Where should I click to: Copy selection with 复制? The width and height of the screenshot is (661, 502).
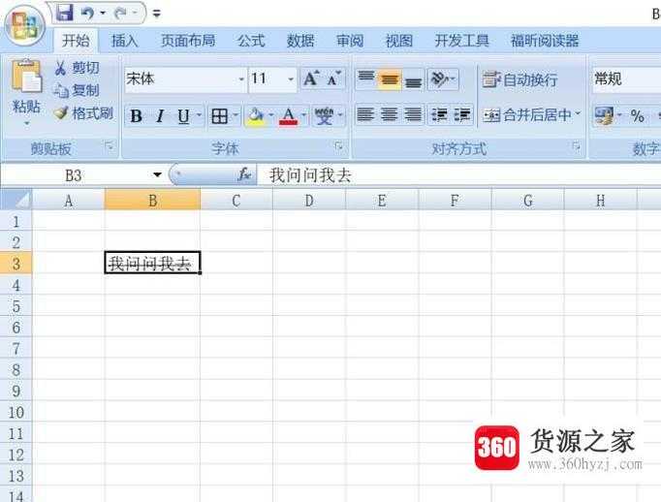78,90
